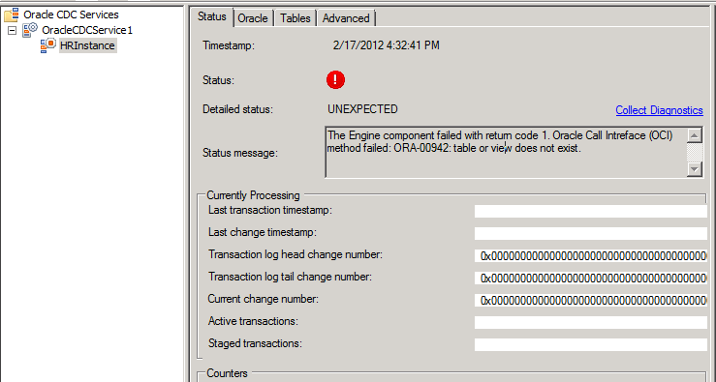Click the Staged transactions: label
Viewport: 716px width, 382px height.
255,343
